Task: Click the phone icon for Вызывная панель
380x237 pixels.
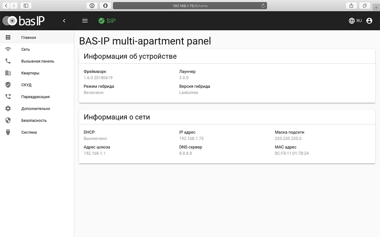Action: pos(8,61)
